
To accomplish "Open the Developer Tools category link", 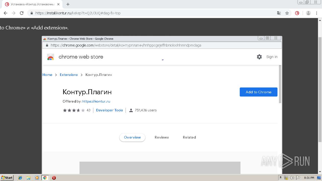I will point(109,110).
